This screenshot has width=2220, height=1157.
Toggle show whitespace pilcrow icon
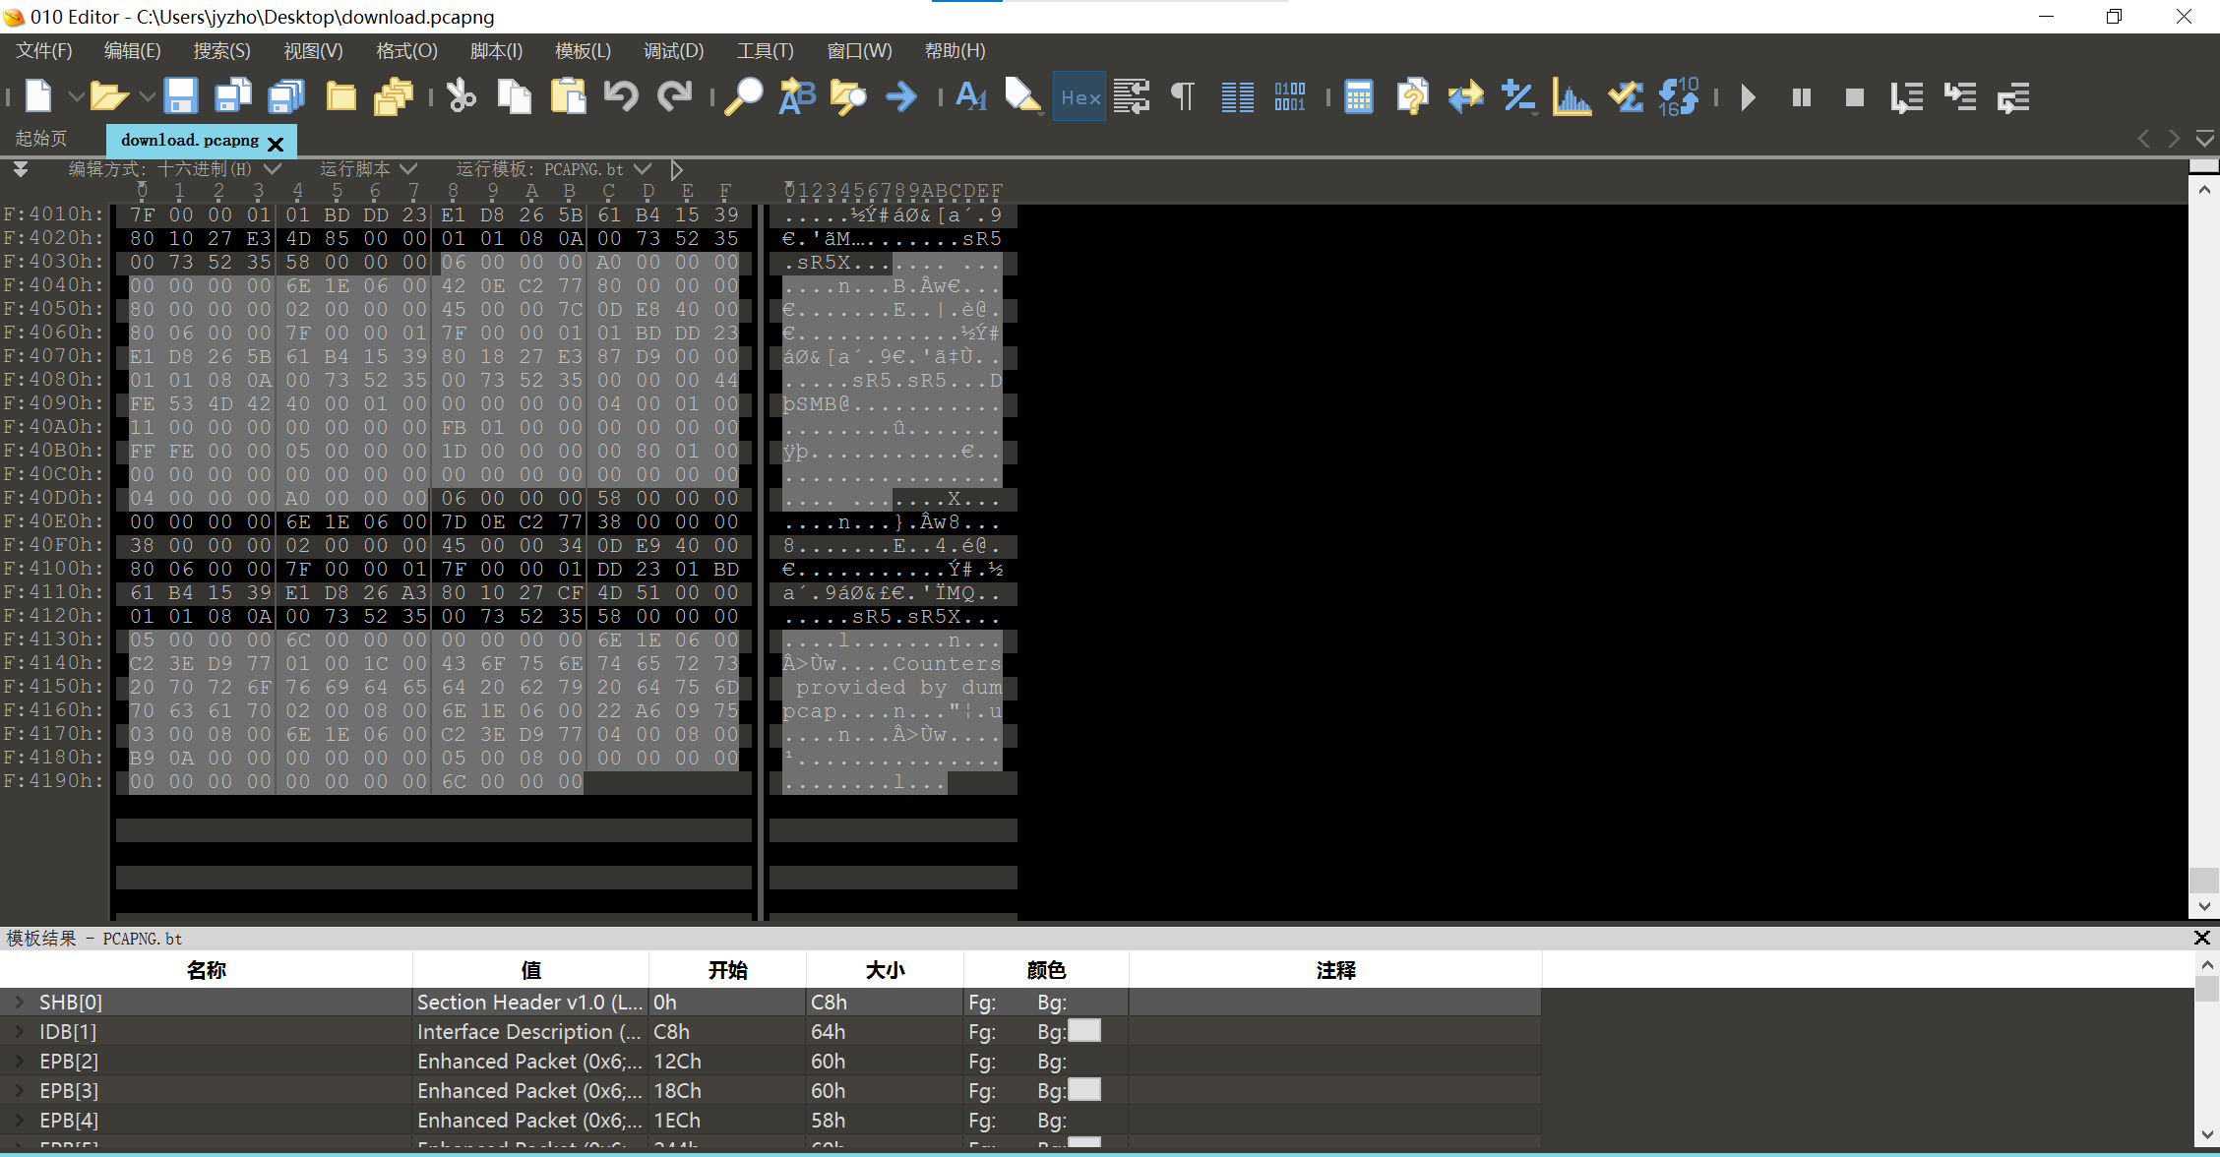1184,96
